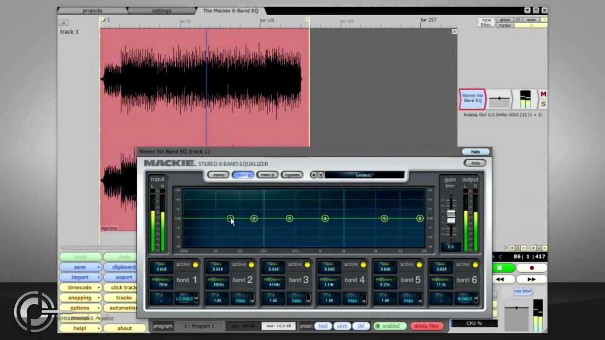Open the import submenu button
The image size is (605, 340).
[80, 278]
